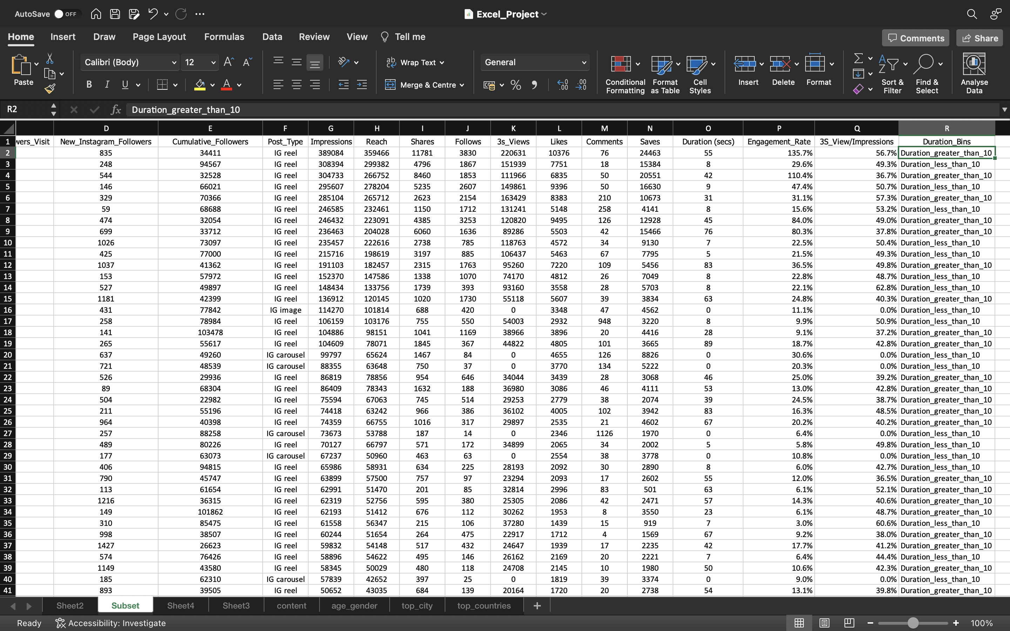Click the Save icon in title bar
The height and width of the screenshot is (631, 1010).
[115, 14]
